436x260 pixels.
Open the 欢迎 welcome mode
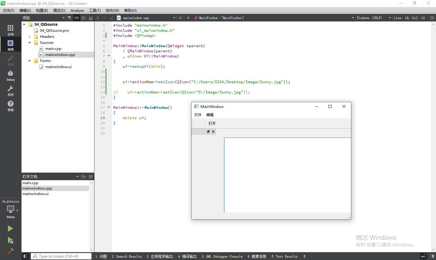11,30
